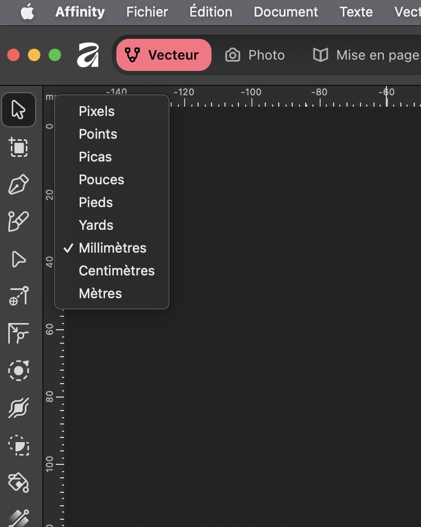This screenshot has height=527, width=421.
Task: Open the Apple menu
Action: tap(27, 12)
